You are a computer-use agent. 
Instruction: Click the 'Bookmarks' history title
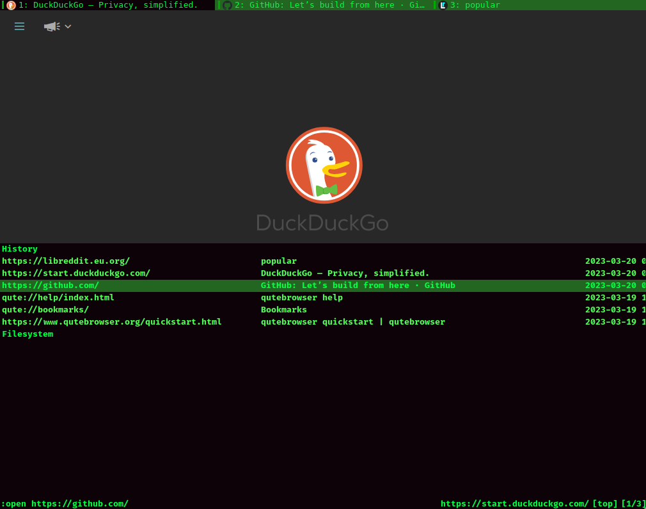click(284, 310)
